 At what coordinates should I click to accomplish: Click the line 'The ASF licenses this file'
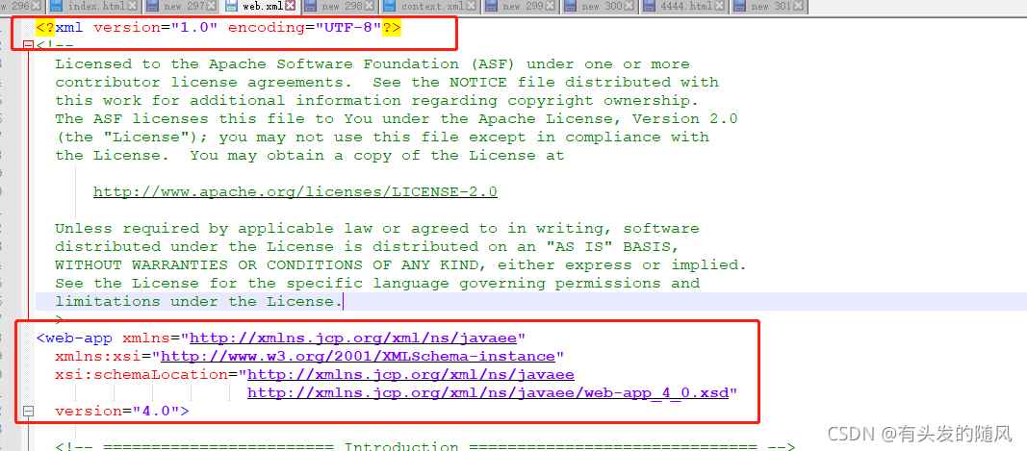[397, 119]
